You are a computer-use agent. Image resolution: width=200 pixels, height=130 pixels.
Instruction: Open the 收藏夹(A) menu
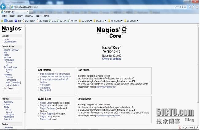click(29, 16)
